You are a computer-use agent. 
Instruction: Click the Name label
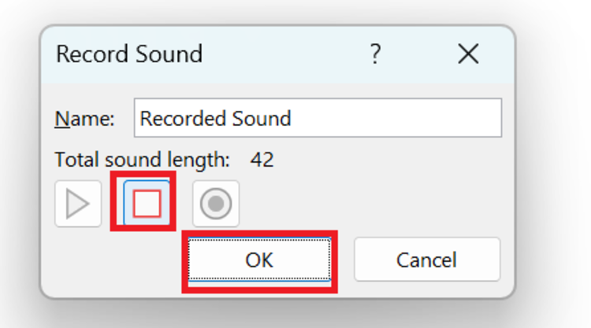[x=84, y=119]
